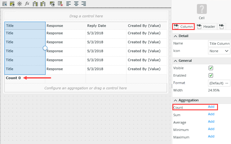This screenshot has width=231, height=144.
Task: Click the clear table eraser icon
Action: [52, 4]
